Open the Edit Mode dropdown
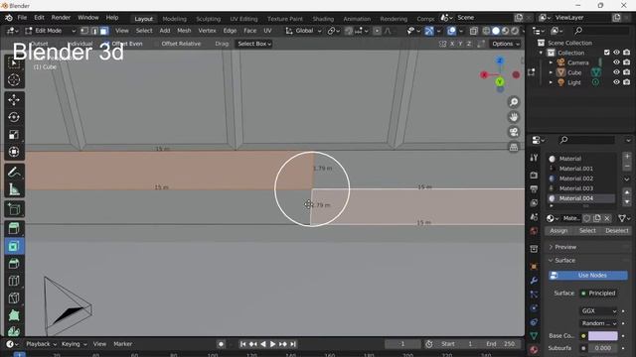 [50, 31]
